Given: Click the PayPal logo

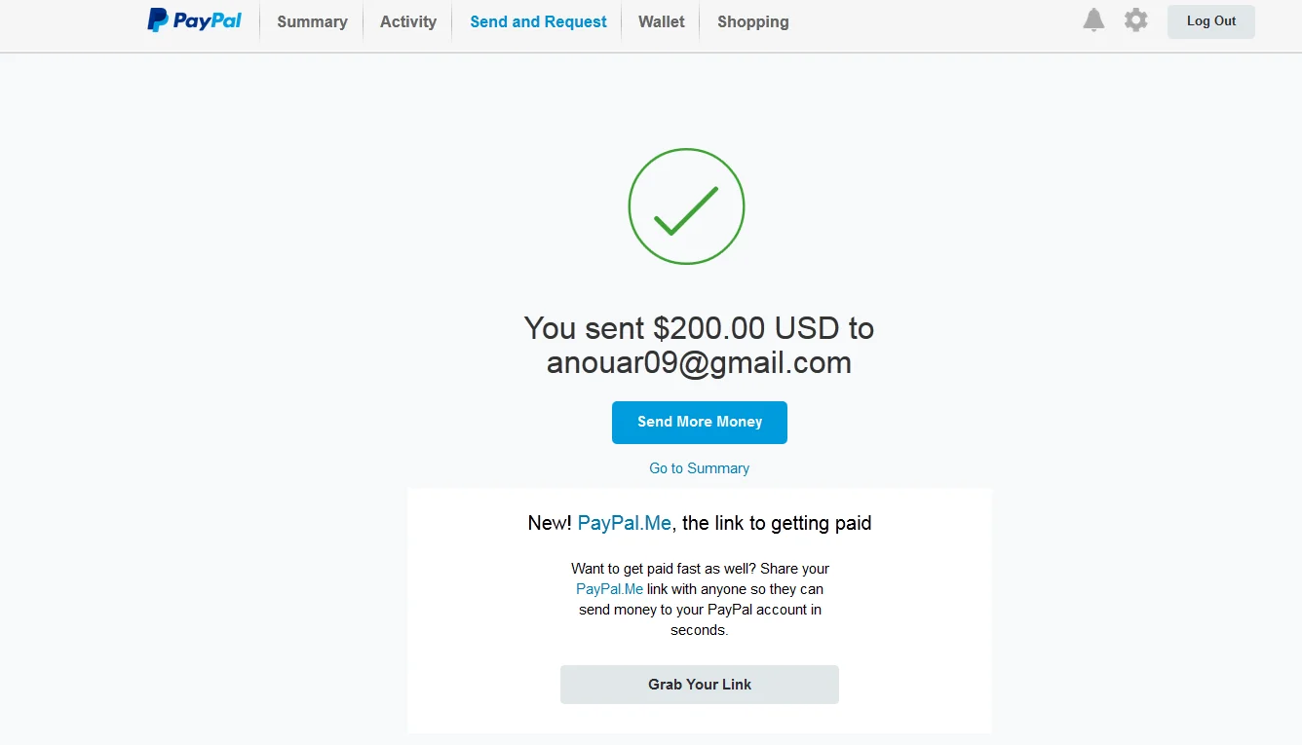Looking at the screenshot, I should (x=194, y=20).
